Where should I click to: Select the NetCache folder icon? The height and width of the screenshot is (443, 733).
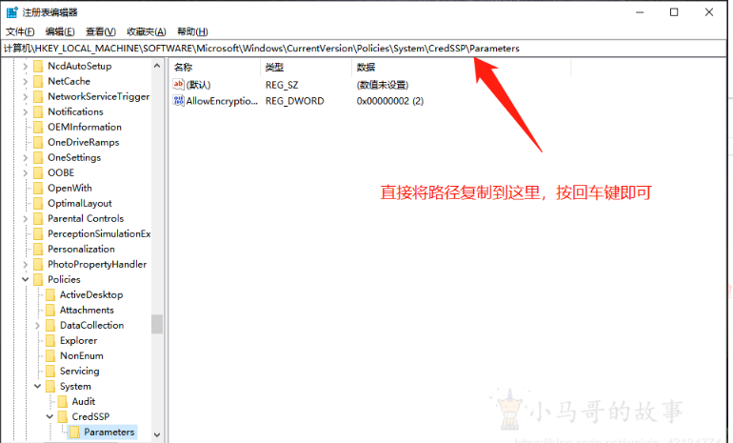point(38,81)
